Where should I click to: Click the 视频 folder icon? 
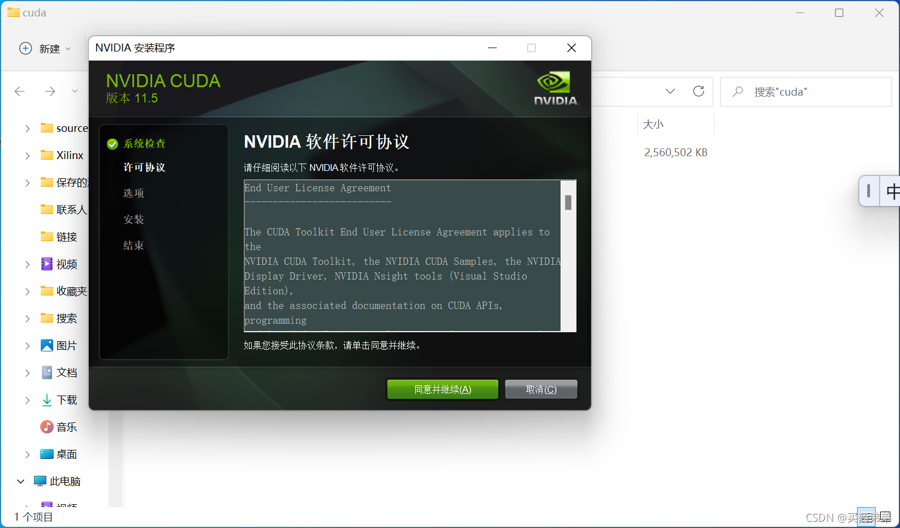47,264
